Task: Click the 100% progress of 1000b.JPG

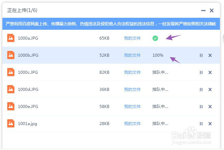Action: tap(158, 55)
